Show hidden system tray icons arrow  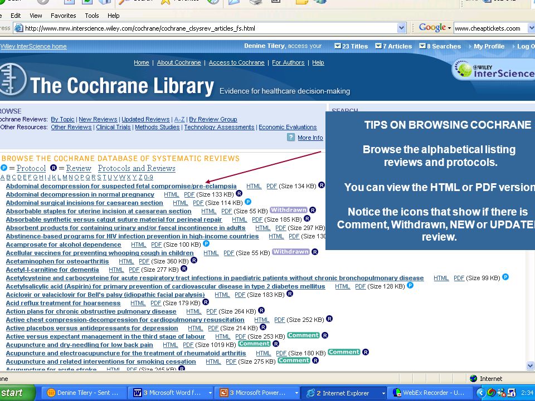481,393
